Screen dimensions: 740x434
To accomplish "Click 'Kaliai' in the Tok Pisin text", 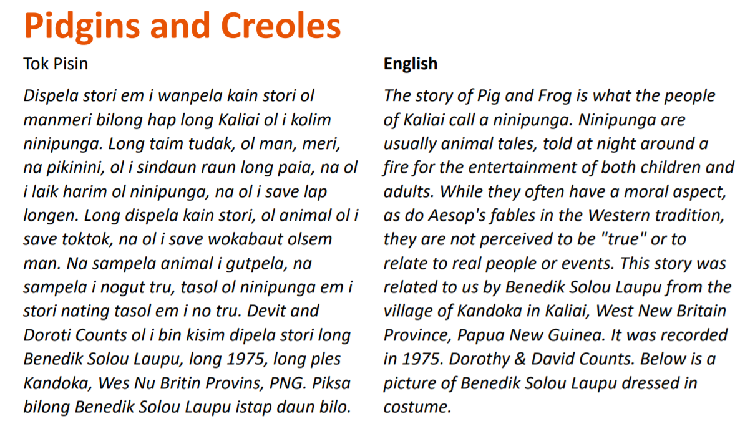I will pyautogui.click(x=238, y=120).
